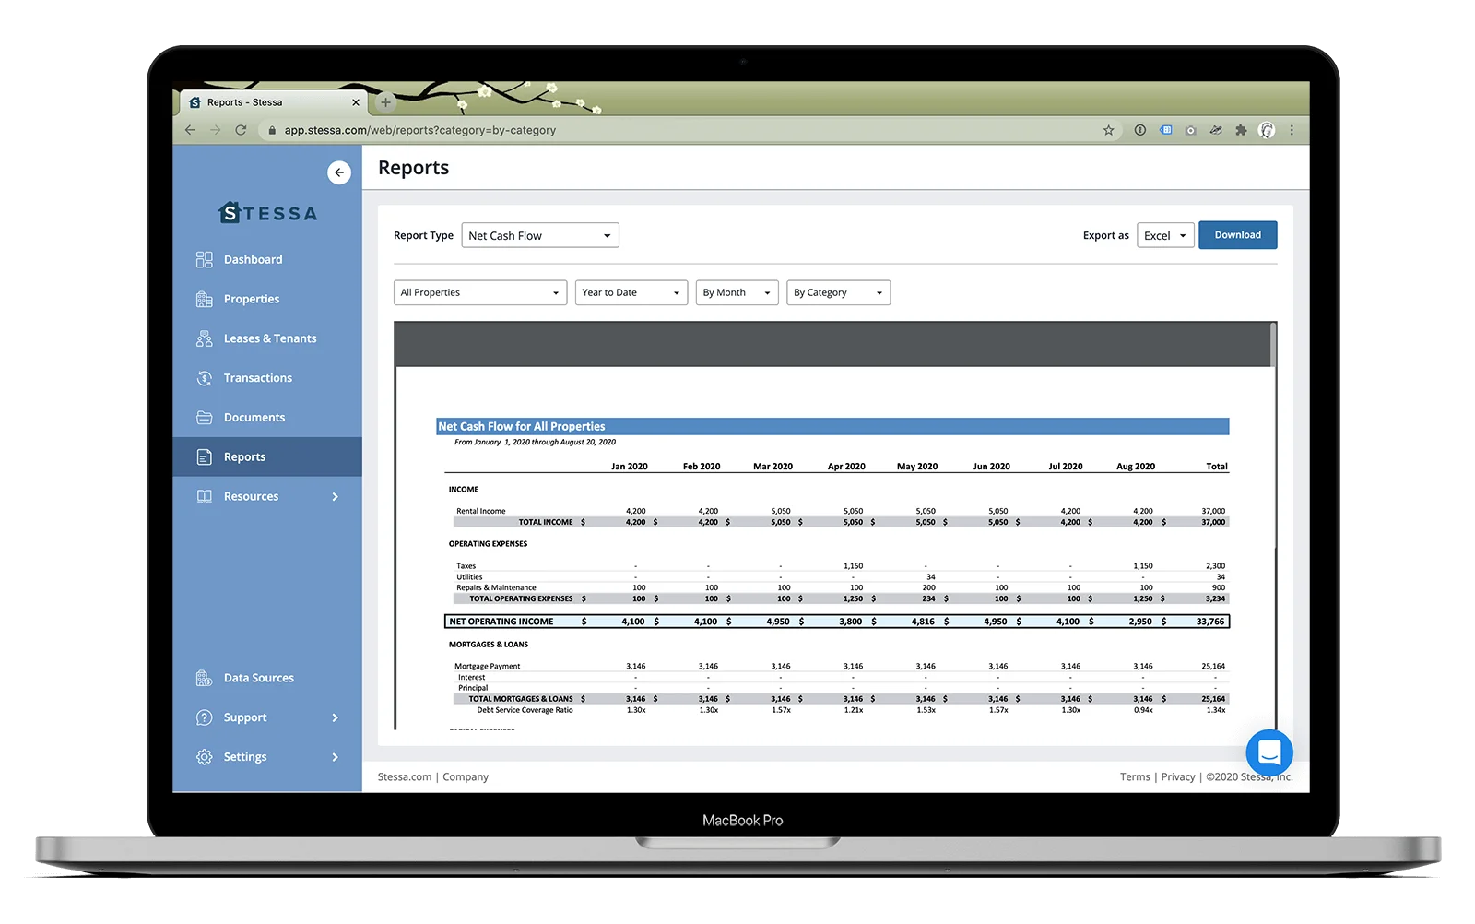Open the Data Sources section

pyautogui.click(x=258, y=677)
